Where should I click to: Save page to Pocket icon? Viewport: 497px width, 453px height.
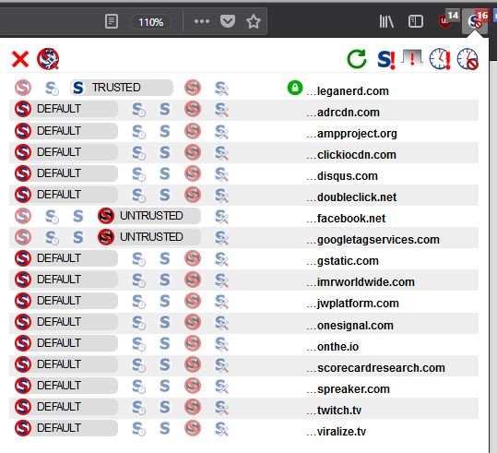pos(228,21)
